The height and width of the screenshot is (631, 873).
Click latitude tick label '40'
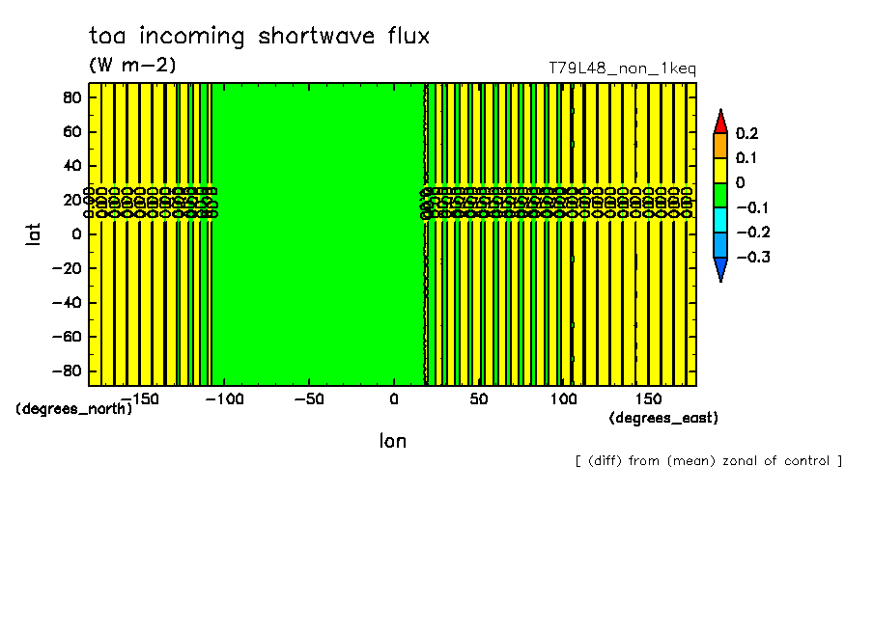coord(72,166)
